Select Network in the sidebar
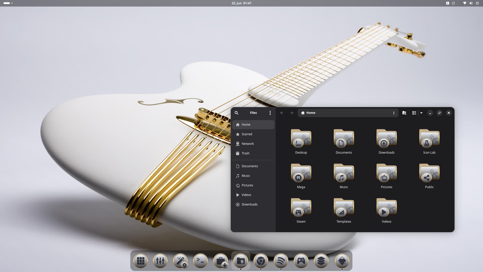Screen dimensions: 483x272 tap(248, 144)
